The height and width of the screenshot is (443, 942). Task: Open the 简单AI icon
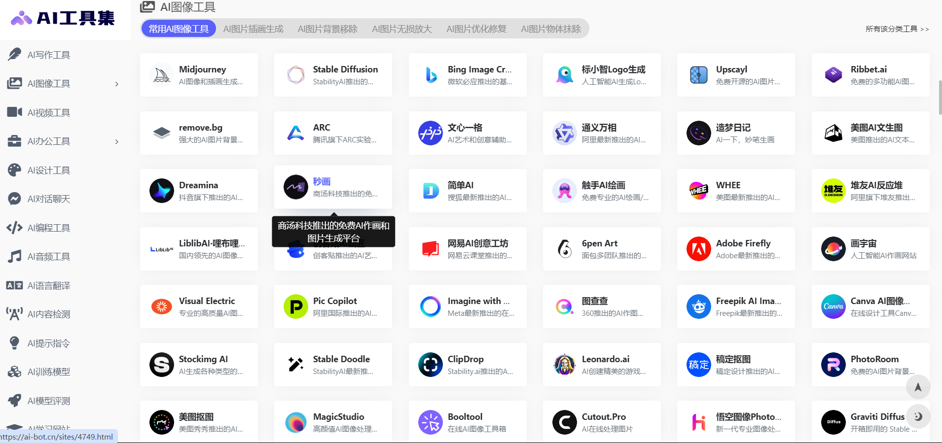pyautogui.click(x=431, y=191)
